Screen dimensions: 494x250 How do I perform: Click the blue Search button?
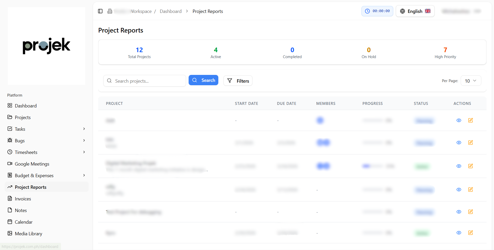click(x=203, y=80)
